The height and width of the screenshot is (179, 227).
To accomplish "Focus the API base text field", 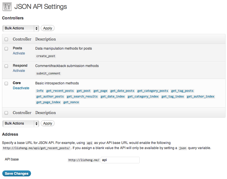I will coord(120,160).
